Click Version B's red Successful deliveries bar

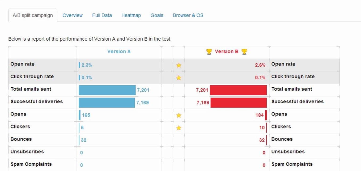click(239, 103)
